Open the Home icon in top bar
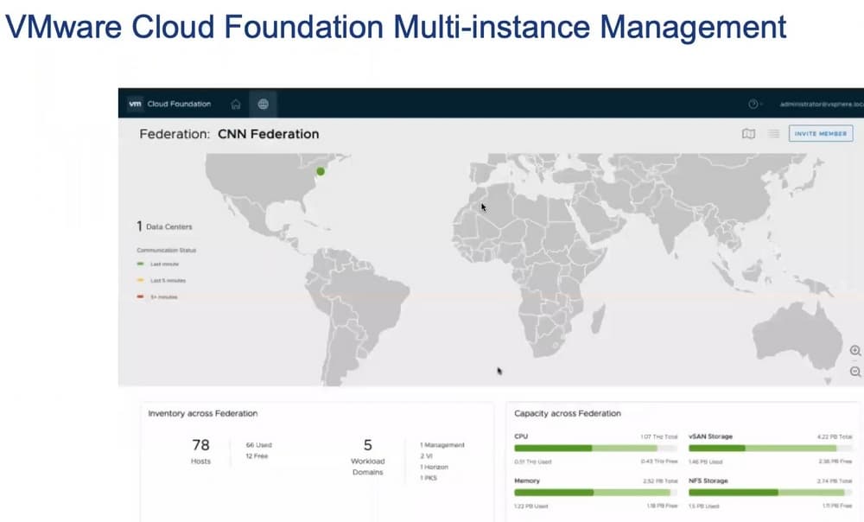 [x=236, y=105]
